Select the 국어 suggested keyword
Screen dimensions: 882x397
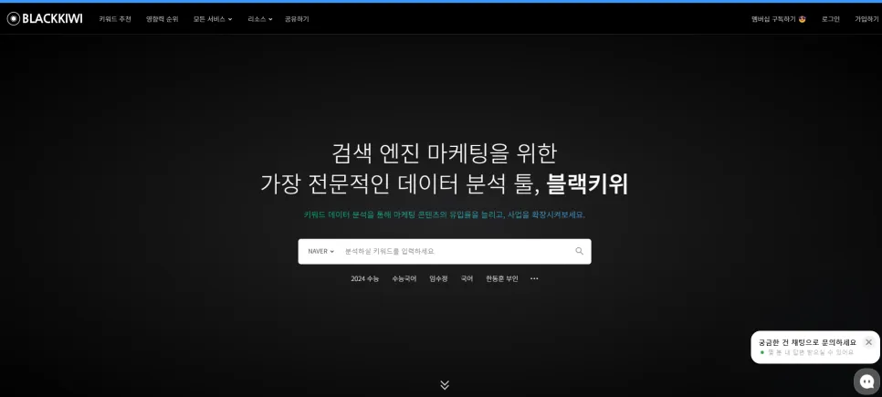(467, 278)
